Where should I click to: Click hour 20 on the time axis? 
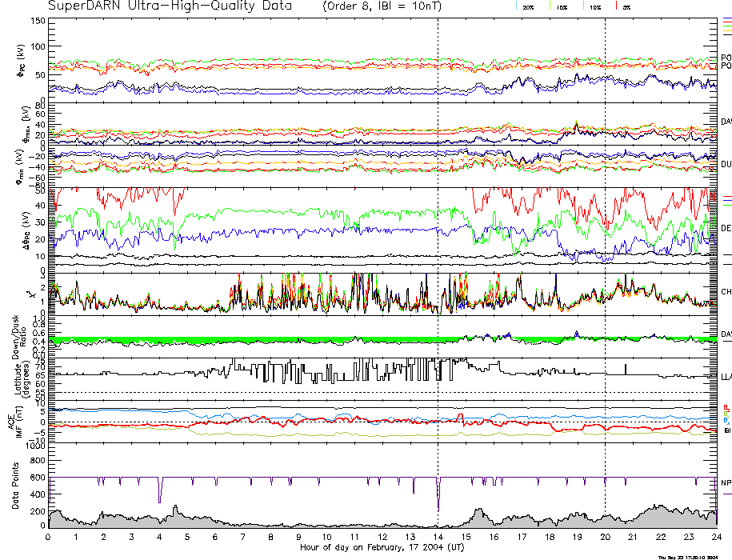605,538
